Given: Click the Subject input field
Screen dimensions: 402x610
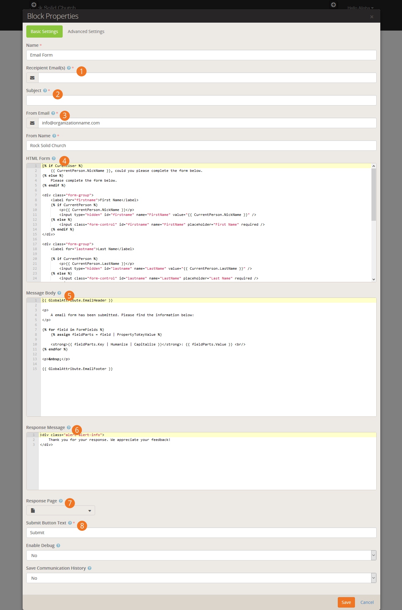Looking at the screenshot, I should pyautogui.click(x=201, y=100).
